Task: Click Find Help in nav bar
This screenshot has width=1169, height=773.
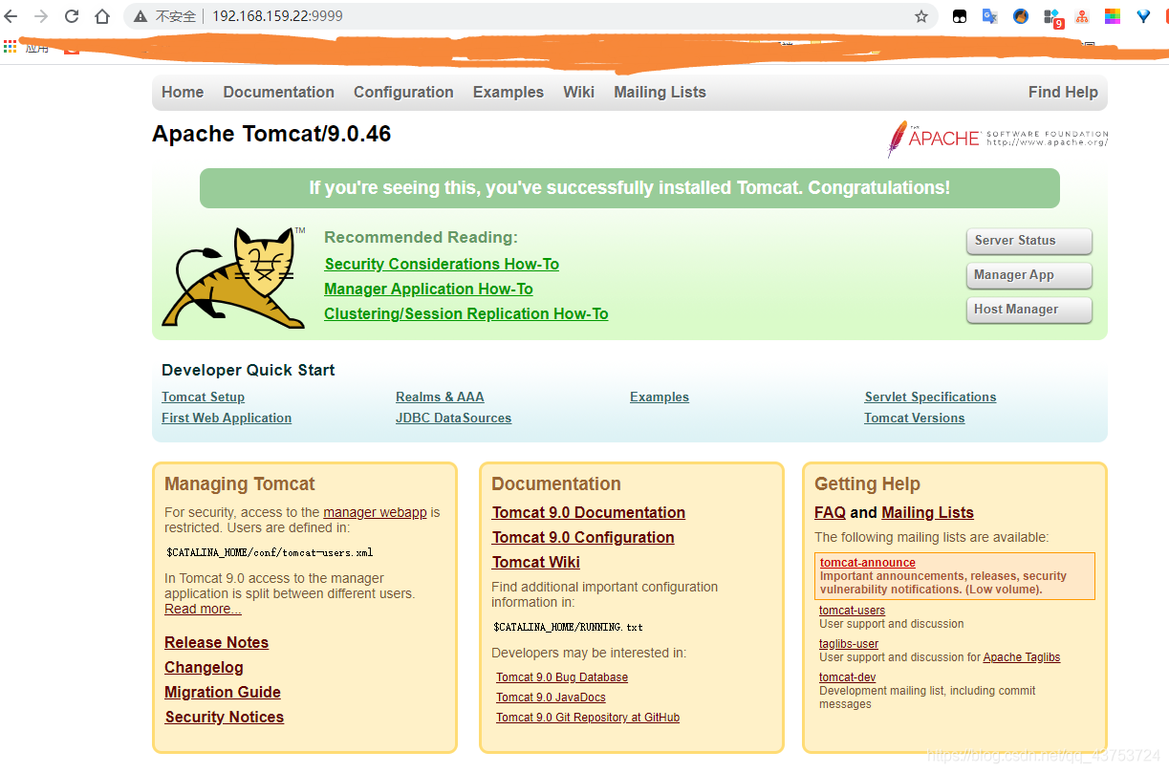Action: click(1063, 92)
